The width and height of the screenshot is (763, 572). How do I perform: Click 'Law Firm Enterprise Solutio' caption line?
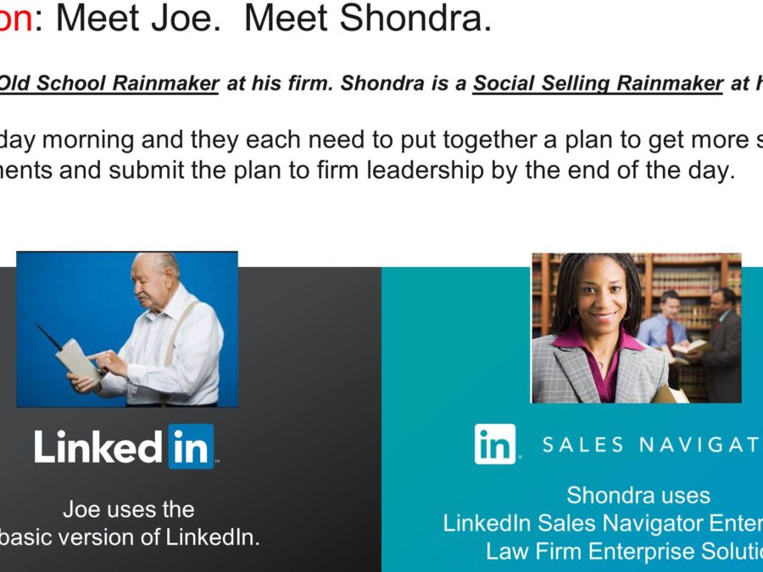point(624,551)
